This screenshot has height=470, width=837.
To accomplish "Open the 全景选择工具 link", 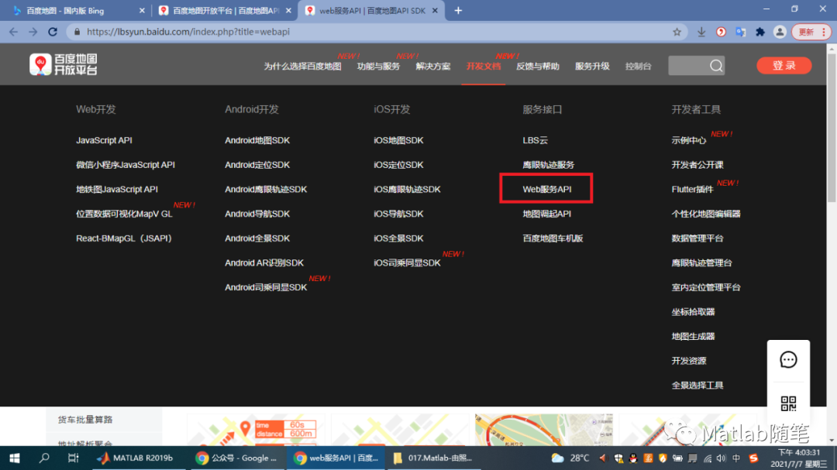I will pyautogui.click(x=697, y=386).
